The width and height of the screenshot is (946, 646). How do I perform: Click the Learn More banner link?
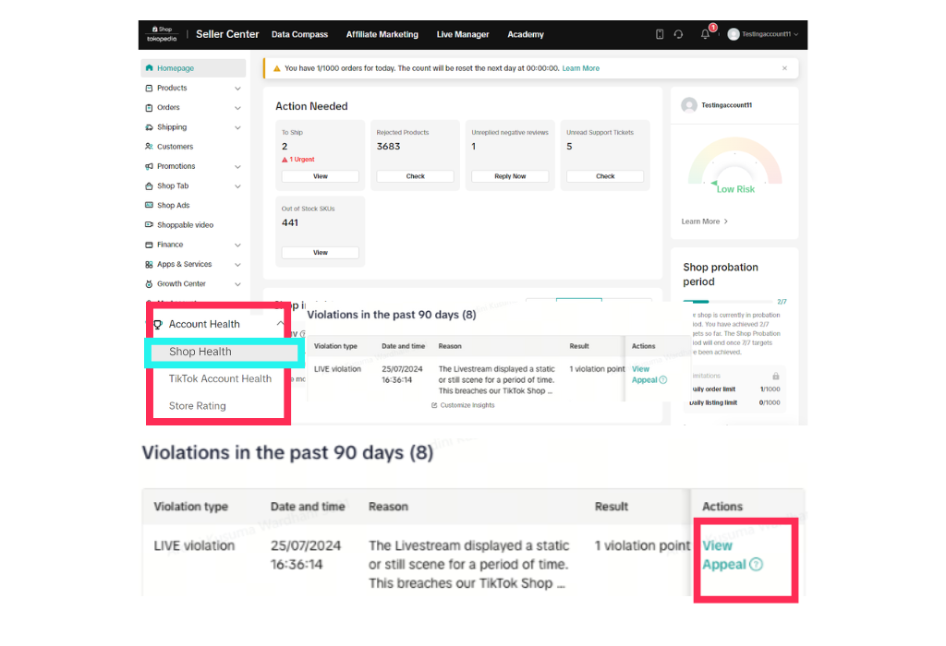coord(580,68)
